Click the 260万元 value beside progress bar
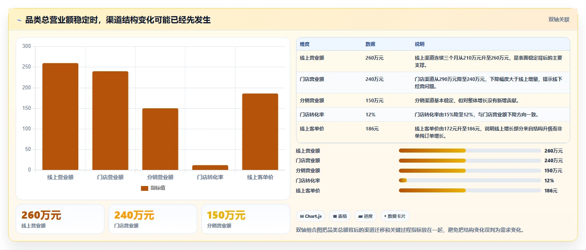The width and height of the screenshot is (586, 250). 553,151
